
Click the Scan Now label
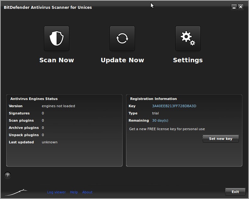pos(57,60)
